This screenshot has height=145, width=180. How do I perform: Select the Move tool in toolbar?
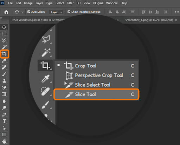pyautogui.click(x=4, y=27)
